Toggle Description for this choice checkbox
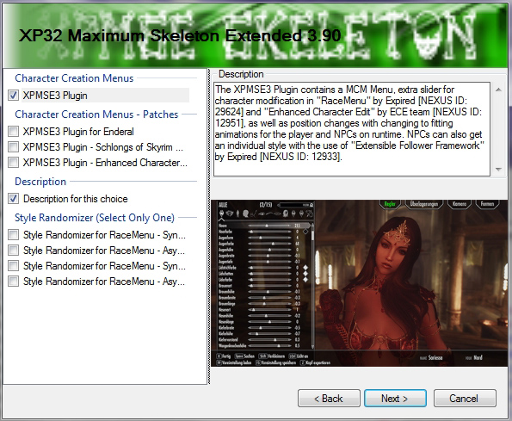The width and height of the screenshot is (512, 421). click(13, 199)
